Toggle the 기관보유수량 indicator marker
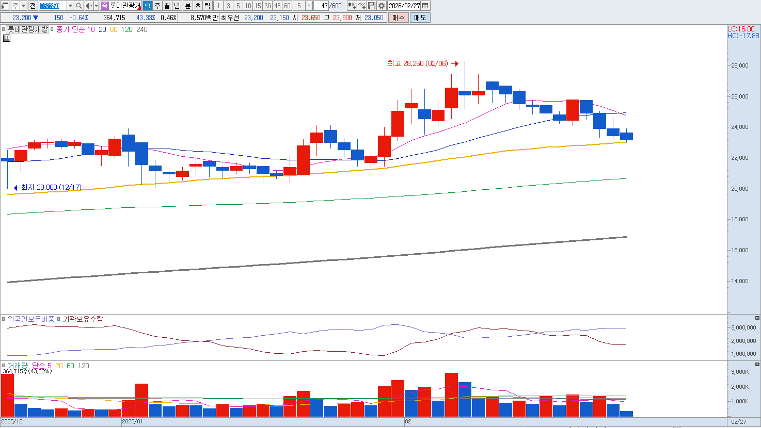Image resolution: width=761 pixels, height=428 pixels. 58,319
